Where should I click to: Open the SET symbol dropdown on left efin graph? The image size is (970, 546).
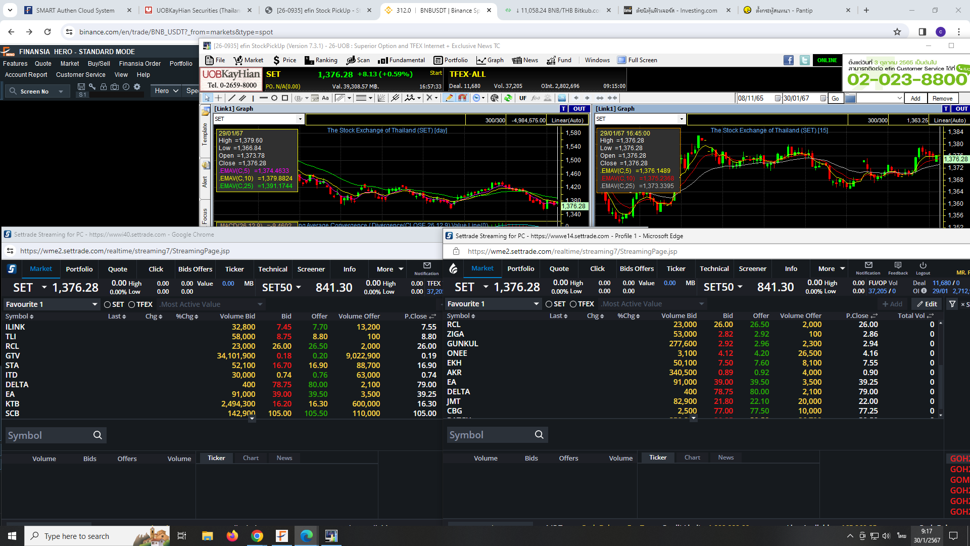(x=300, y=119)
